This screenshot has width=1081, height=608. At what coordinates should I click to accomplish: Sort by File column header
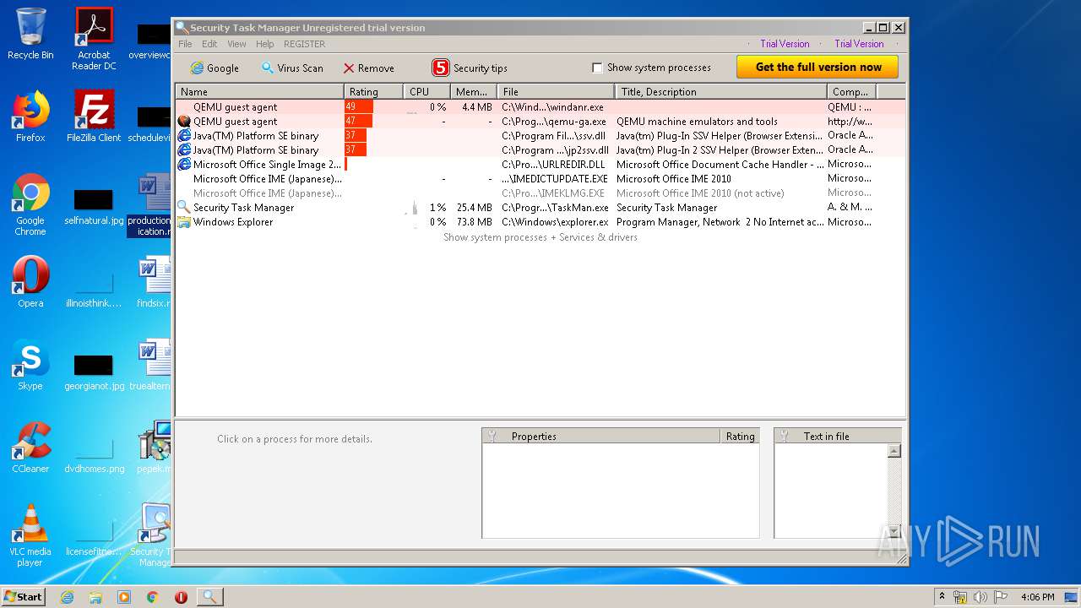tap(556, 91)
